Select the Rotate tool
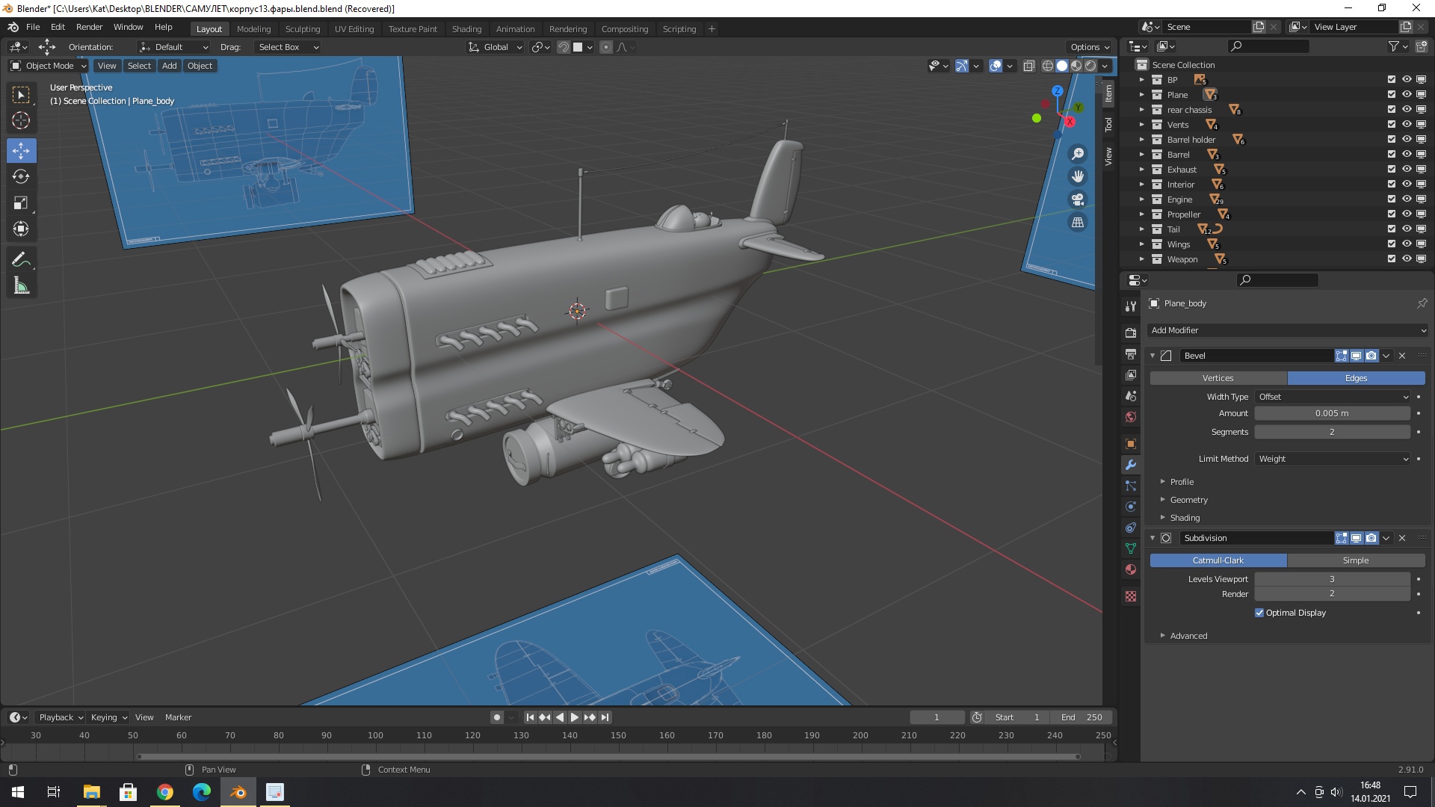Screen dimensions: 1435x807 tap(21, 176)
